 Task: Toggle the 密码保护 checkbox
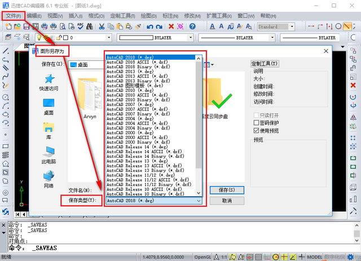(256, 123)
